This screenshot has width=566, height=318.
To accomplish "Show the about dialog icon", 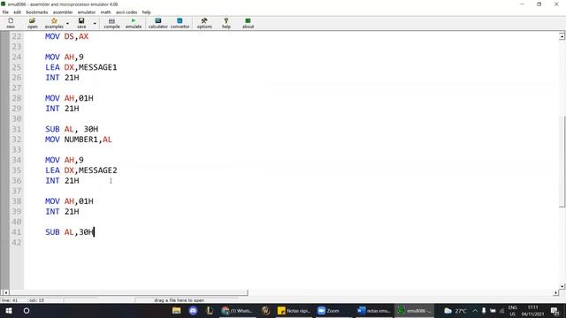I will [248, 23].
